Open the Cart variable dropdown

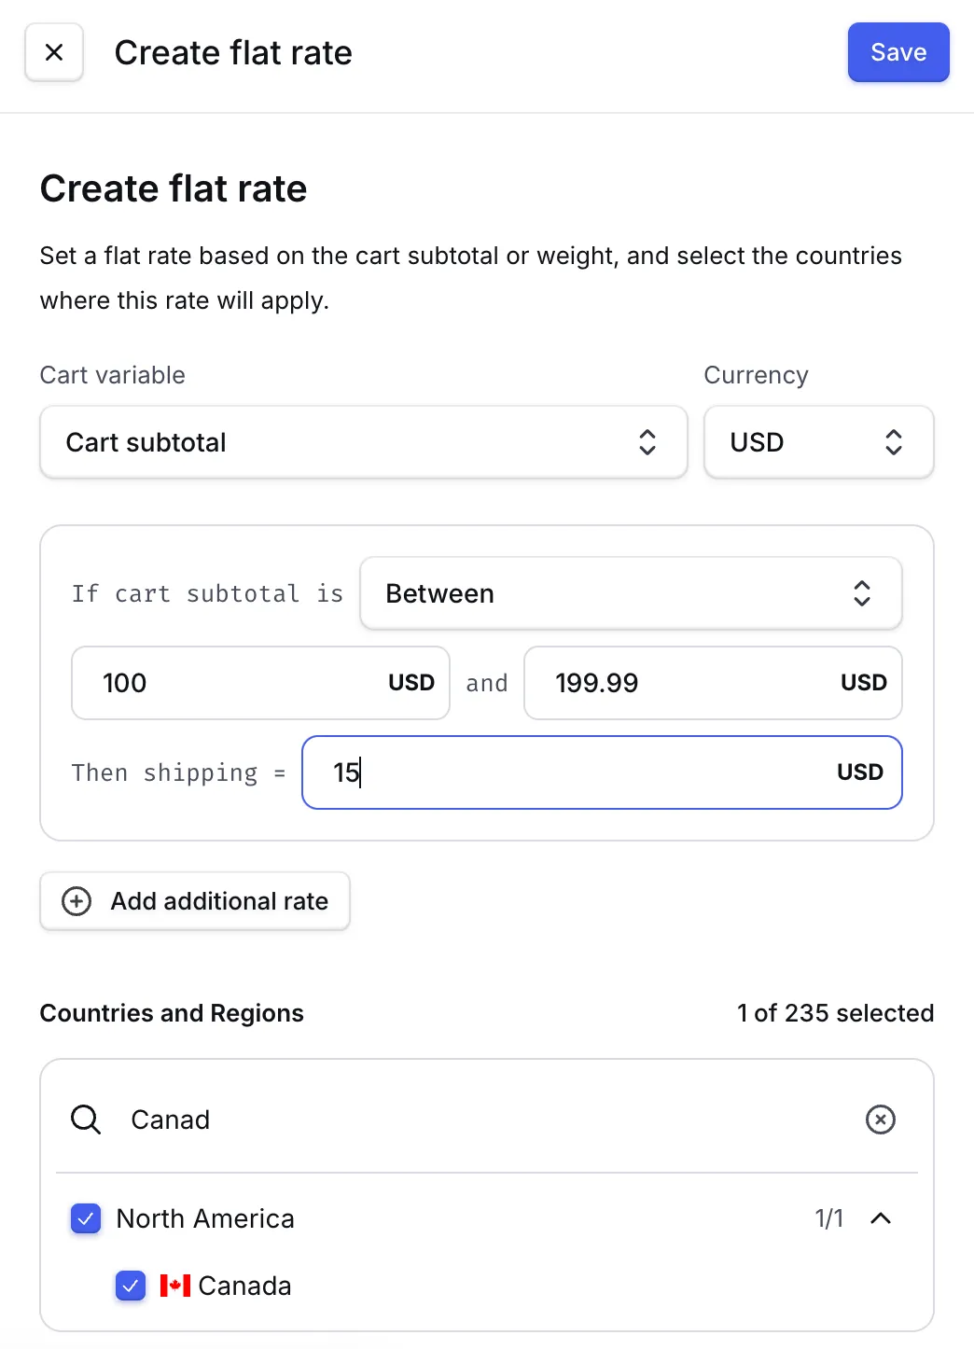point(363,442)
